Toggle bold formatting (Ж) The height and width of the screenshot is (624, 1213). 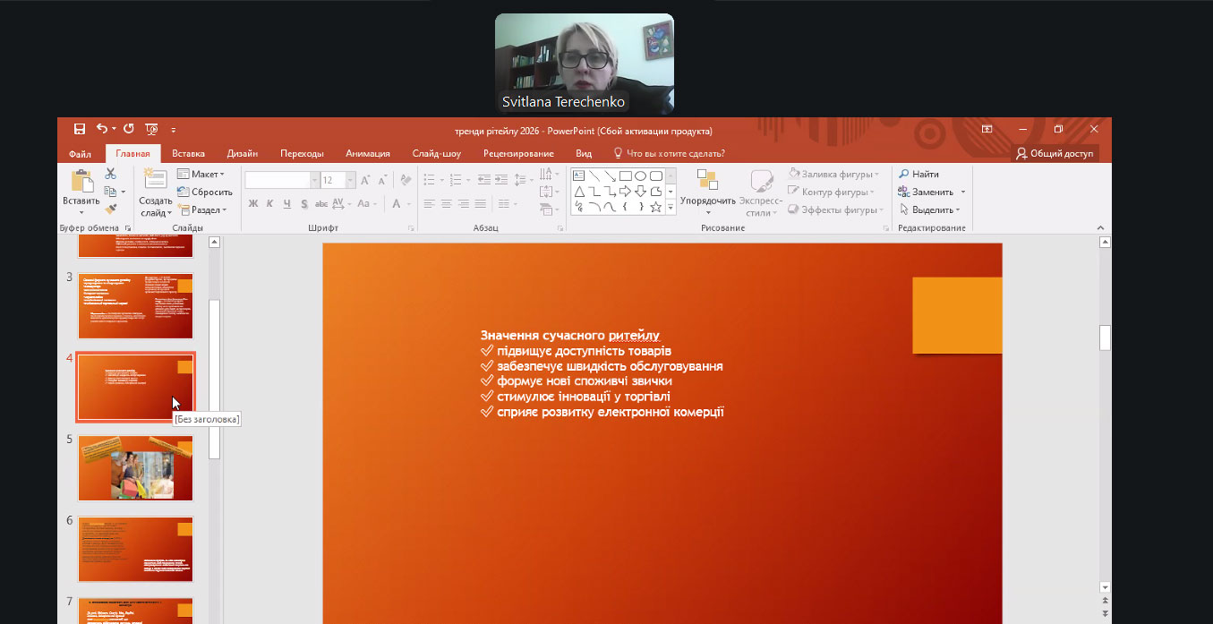[253, 204]
